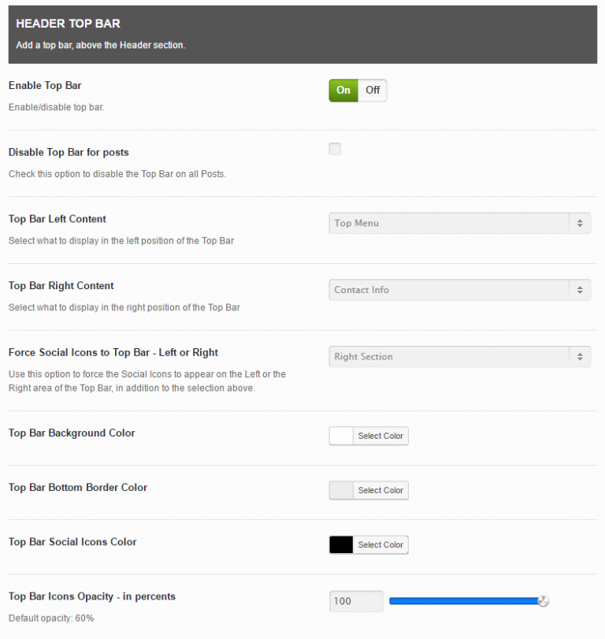Click black swatch for Social Icons Color

pos(341,544)
